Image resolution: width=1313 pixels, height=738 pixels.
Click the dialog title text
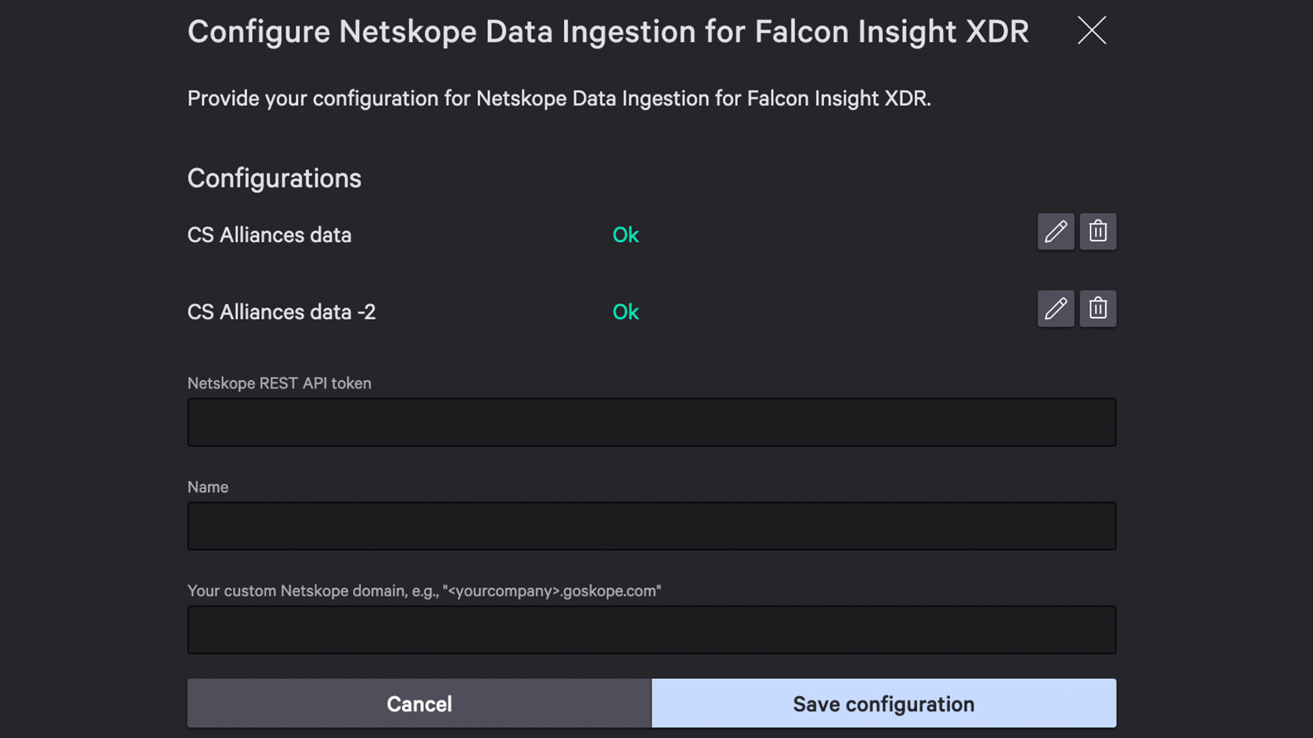tap(608, 31)
